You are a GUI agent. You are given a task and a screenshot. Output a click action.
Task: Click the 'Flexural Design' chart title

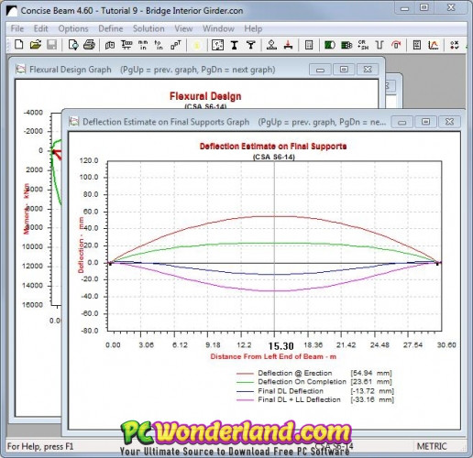[205, 96]
